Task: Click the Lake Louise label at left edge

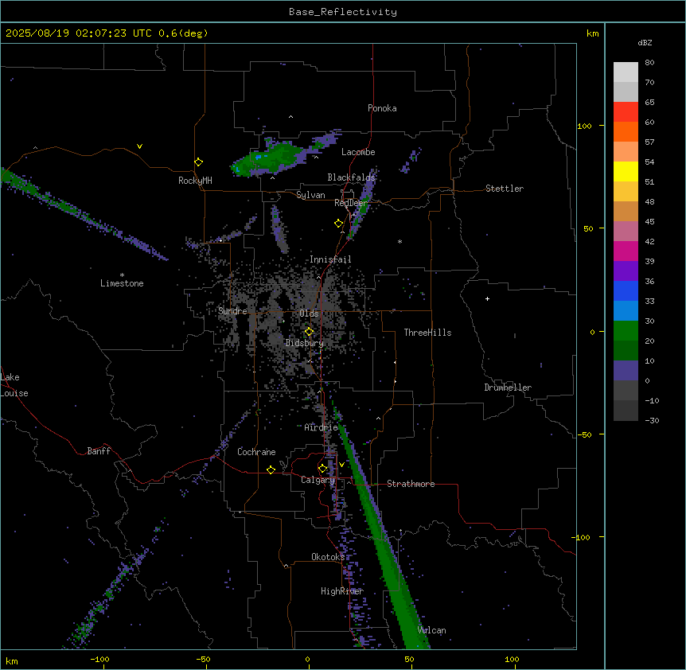Action: click(14, 385)
